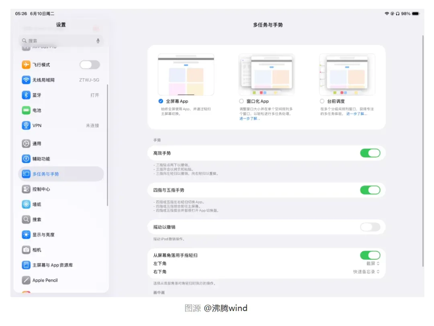Toggle the airplane mode (飞行模式) switch
The height and width of the screenshot is (326, 434).
(90, 65)
